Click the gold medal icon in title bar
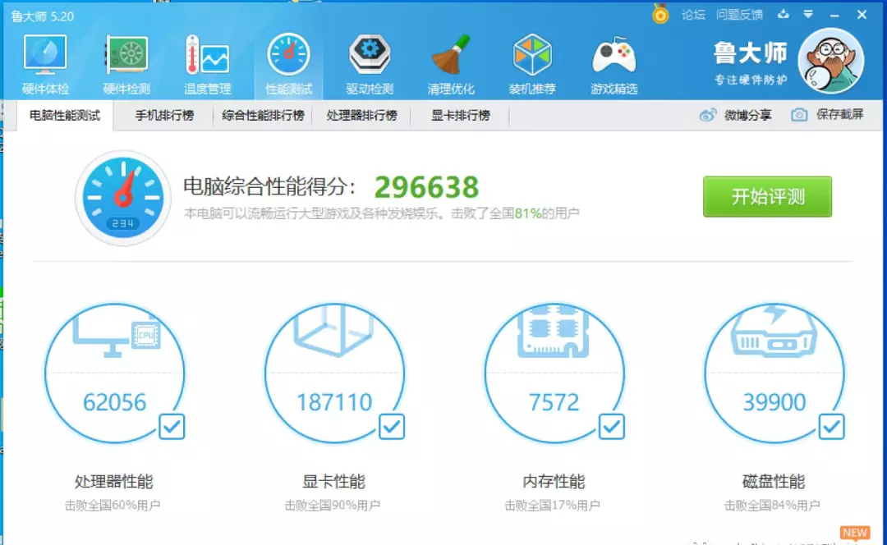 (660, 14)
